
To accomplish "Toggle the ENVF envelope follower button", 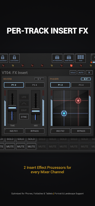I will click(x=24, y=110).
